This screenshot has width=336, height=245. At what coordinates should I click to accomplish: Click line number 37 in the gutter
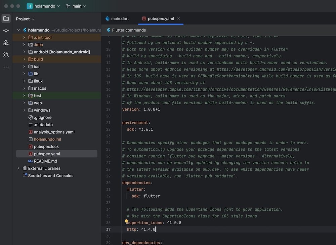[x=108, y=229]
